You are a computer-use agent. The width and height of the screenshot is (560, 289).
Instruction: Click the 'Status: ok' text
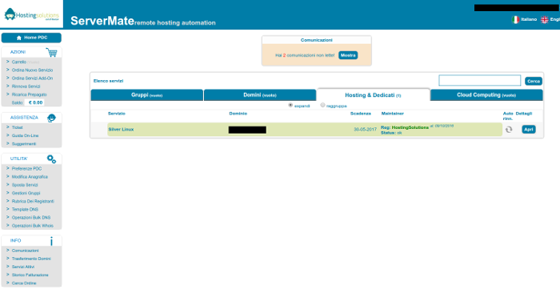pos(391,133)
